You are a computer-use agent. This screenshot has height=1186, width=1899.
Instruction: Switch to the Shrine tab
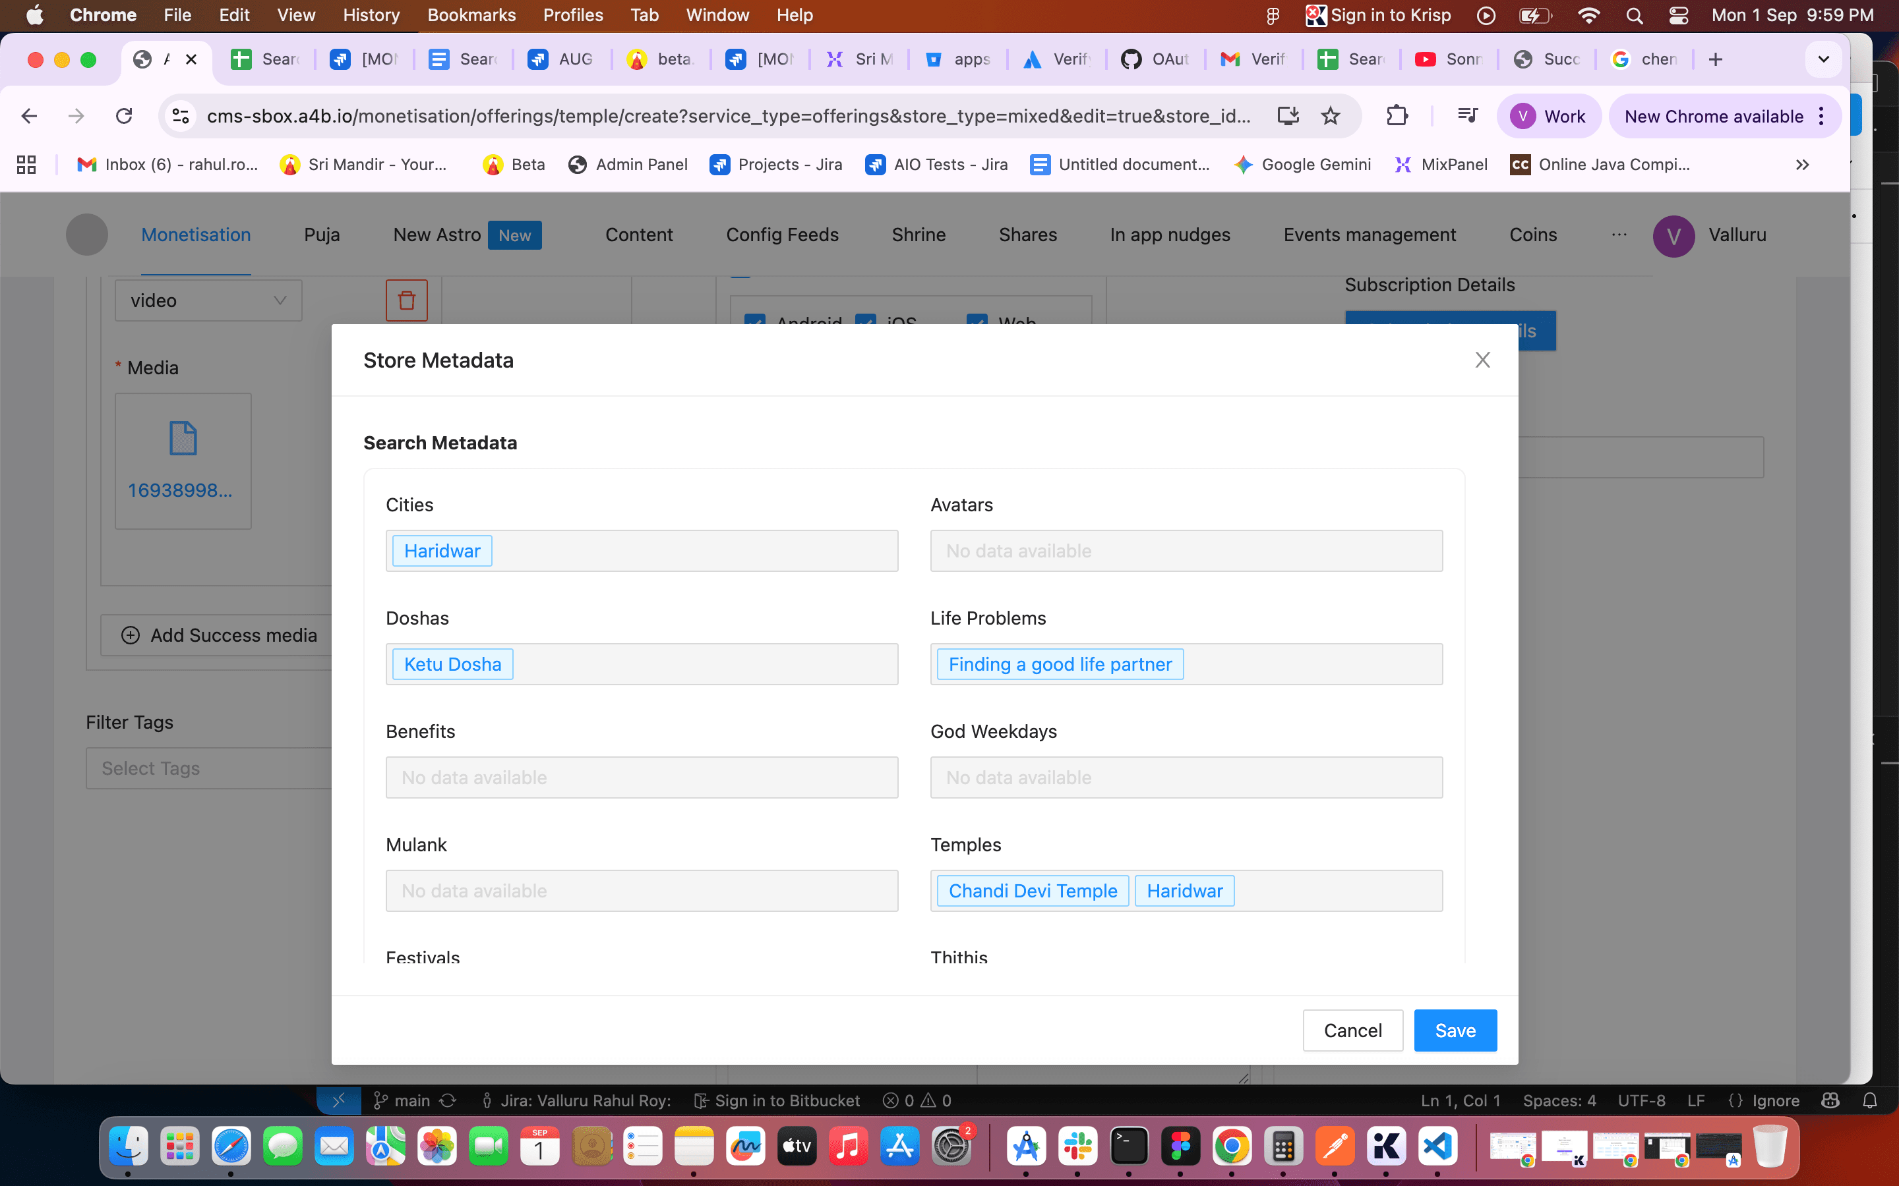coord(918,235)
